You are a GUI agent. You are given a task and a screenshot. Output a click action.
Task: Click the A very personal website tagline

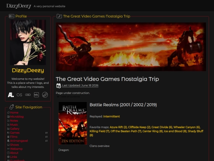pyautogui.click(x=50, y=6)
